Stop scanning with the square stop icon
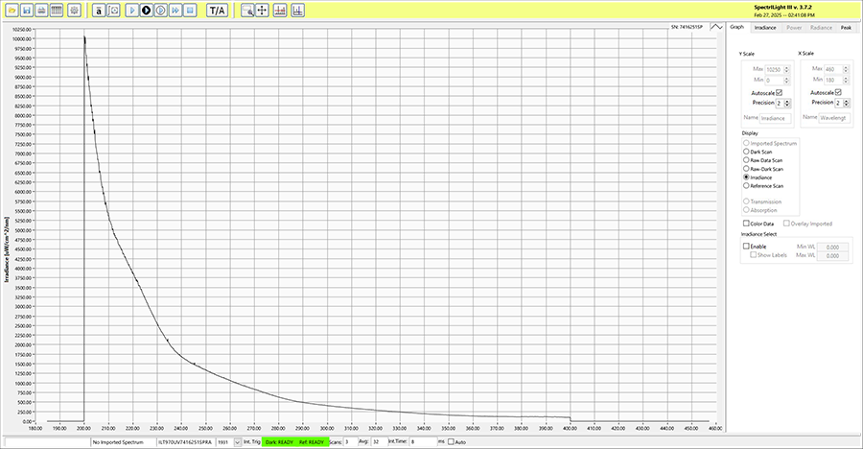The height and width of the screenshot is (449, 863). click(190, 11)
